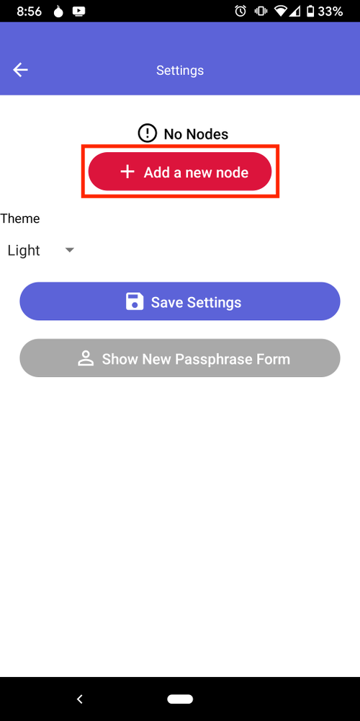
Task: Open the Theme dropdown arrow
Action: [69, 250]
